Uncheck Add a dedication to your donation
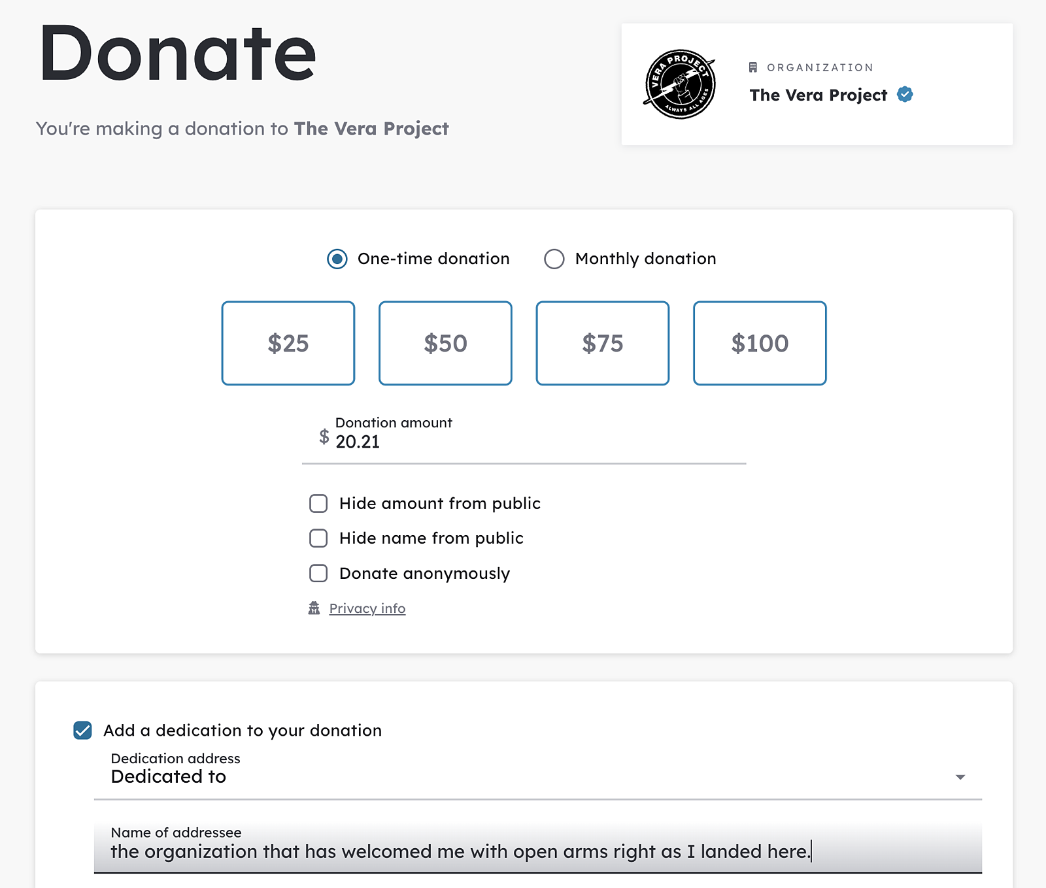1046x888 pixels. pos(82,730)
